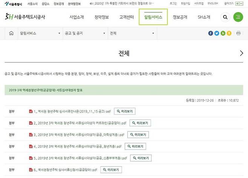The image size is (248, 178).
Task: Increase font size with plus icon
Action: [x=237, y=3]
